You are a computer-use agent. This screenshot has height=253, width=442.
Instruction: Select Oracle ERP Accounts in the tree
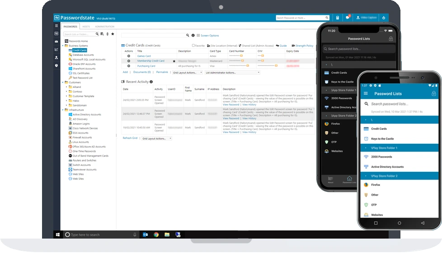click(x=84, y=64)
